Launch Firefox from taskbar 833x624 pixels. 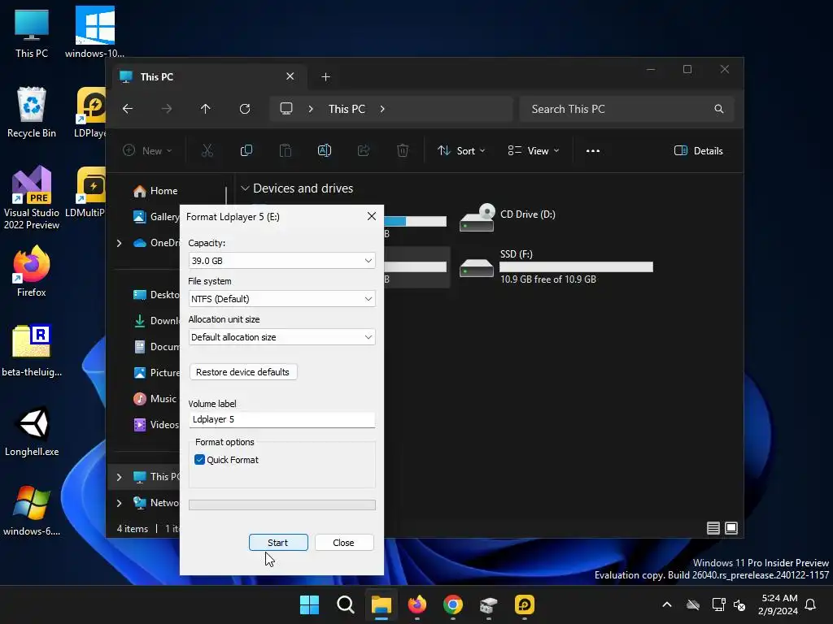tap(417, 604)
